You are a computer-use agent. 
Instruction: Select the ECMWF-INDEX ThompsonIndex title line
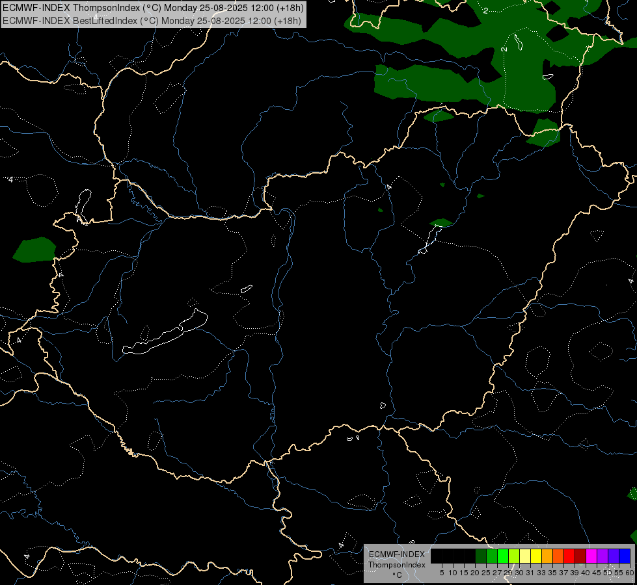point(153,8)
